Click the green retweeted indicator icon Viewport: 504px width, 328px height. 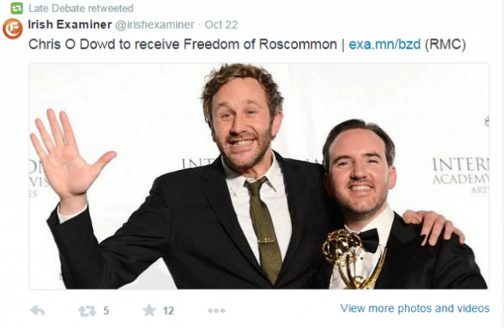click(16, 9)
